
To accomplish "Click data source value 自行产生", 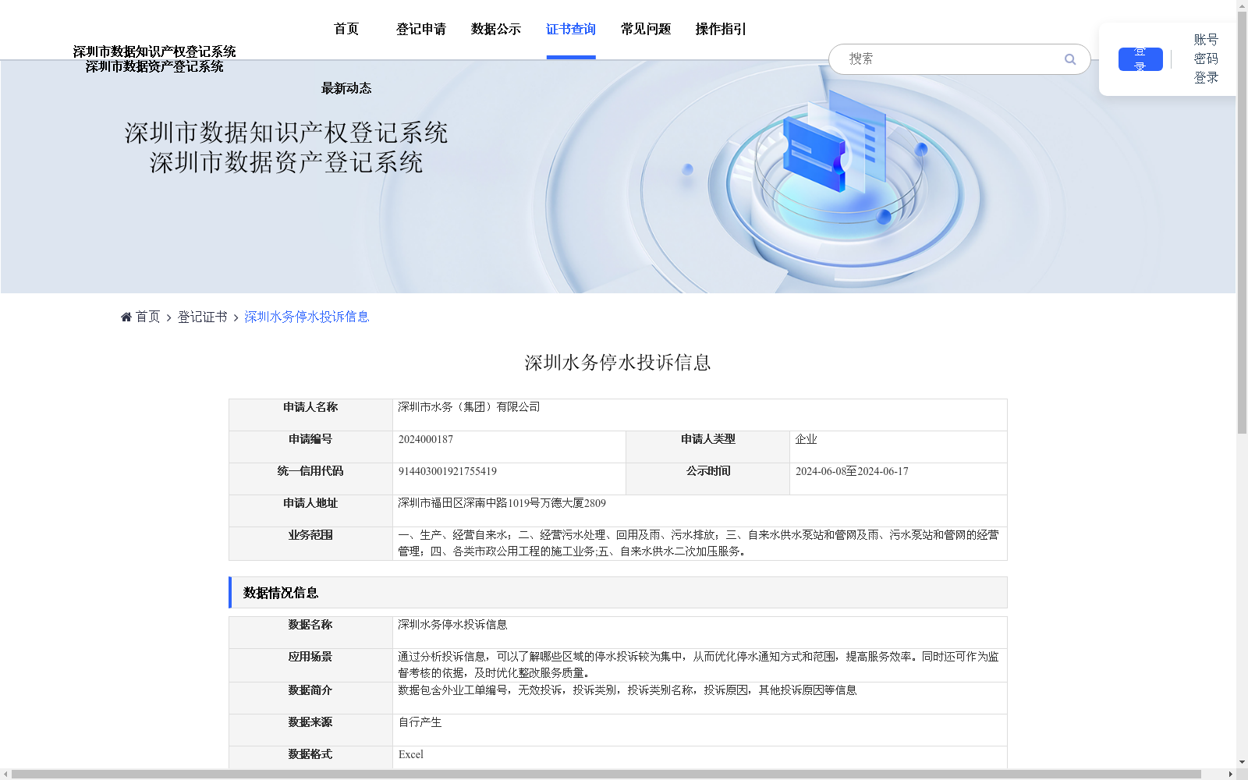I will [420, 722].
